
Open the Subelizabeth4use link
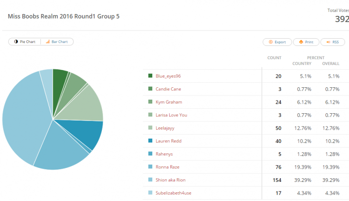(x=174, y=193)
